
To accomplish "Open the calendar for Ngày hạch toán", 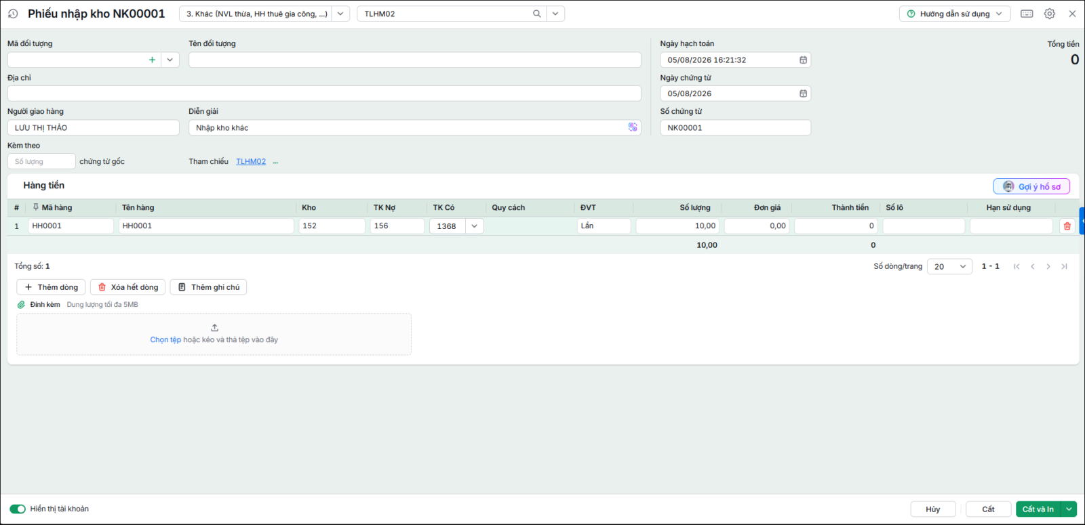I will click(803, 60).
